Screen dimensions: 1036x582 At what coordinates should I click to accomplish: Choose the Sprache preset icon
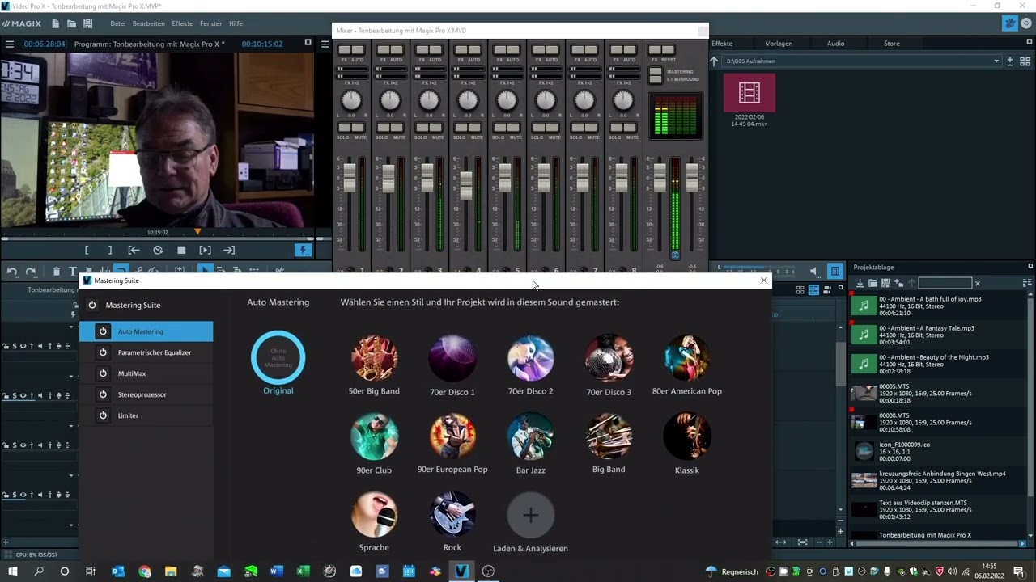374,514
